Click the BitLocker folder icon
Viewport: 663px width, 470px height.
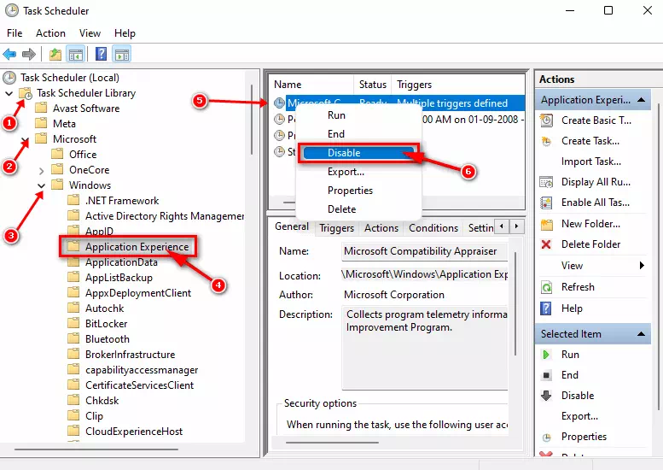pyautogui.click(x=73, y=323)
